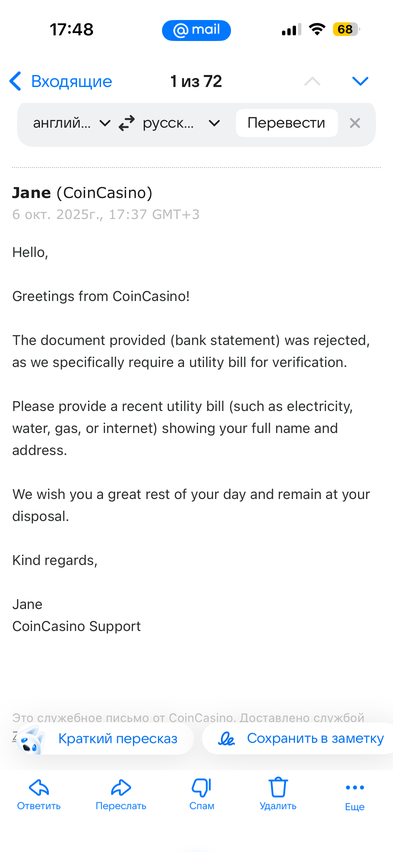Open the mail pill in status bar
Viewport: 393px width, 852px height.
(196, 30)
